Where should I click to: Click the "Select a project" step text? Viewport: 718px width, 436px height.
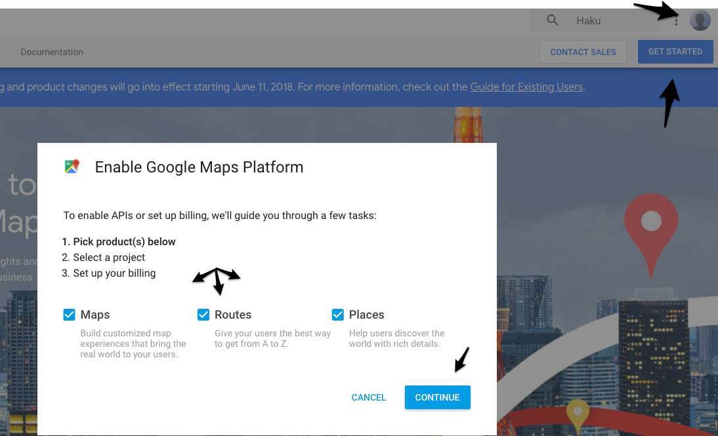(109, 258)
